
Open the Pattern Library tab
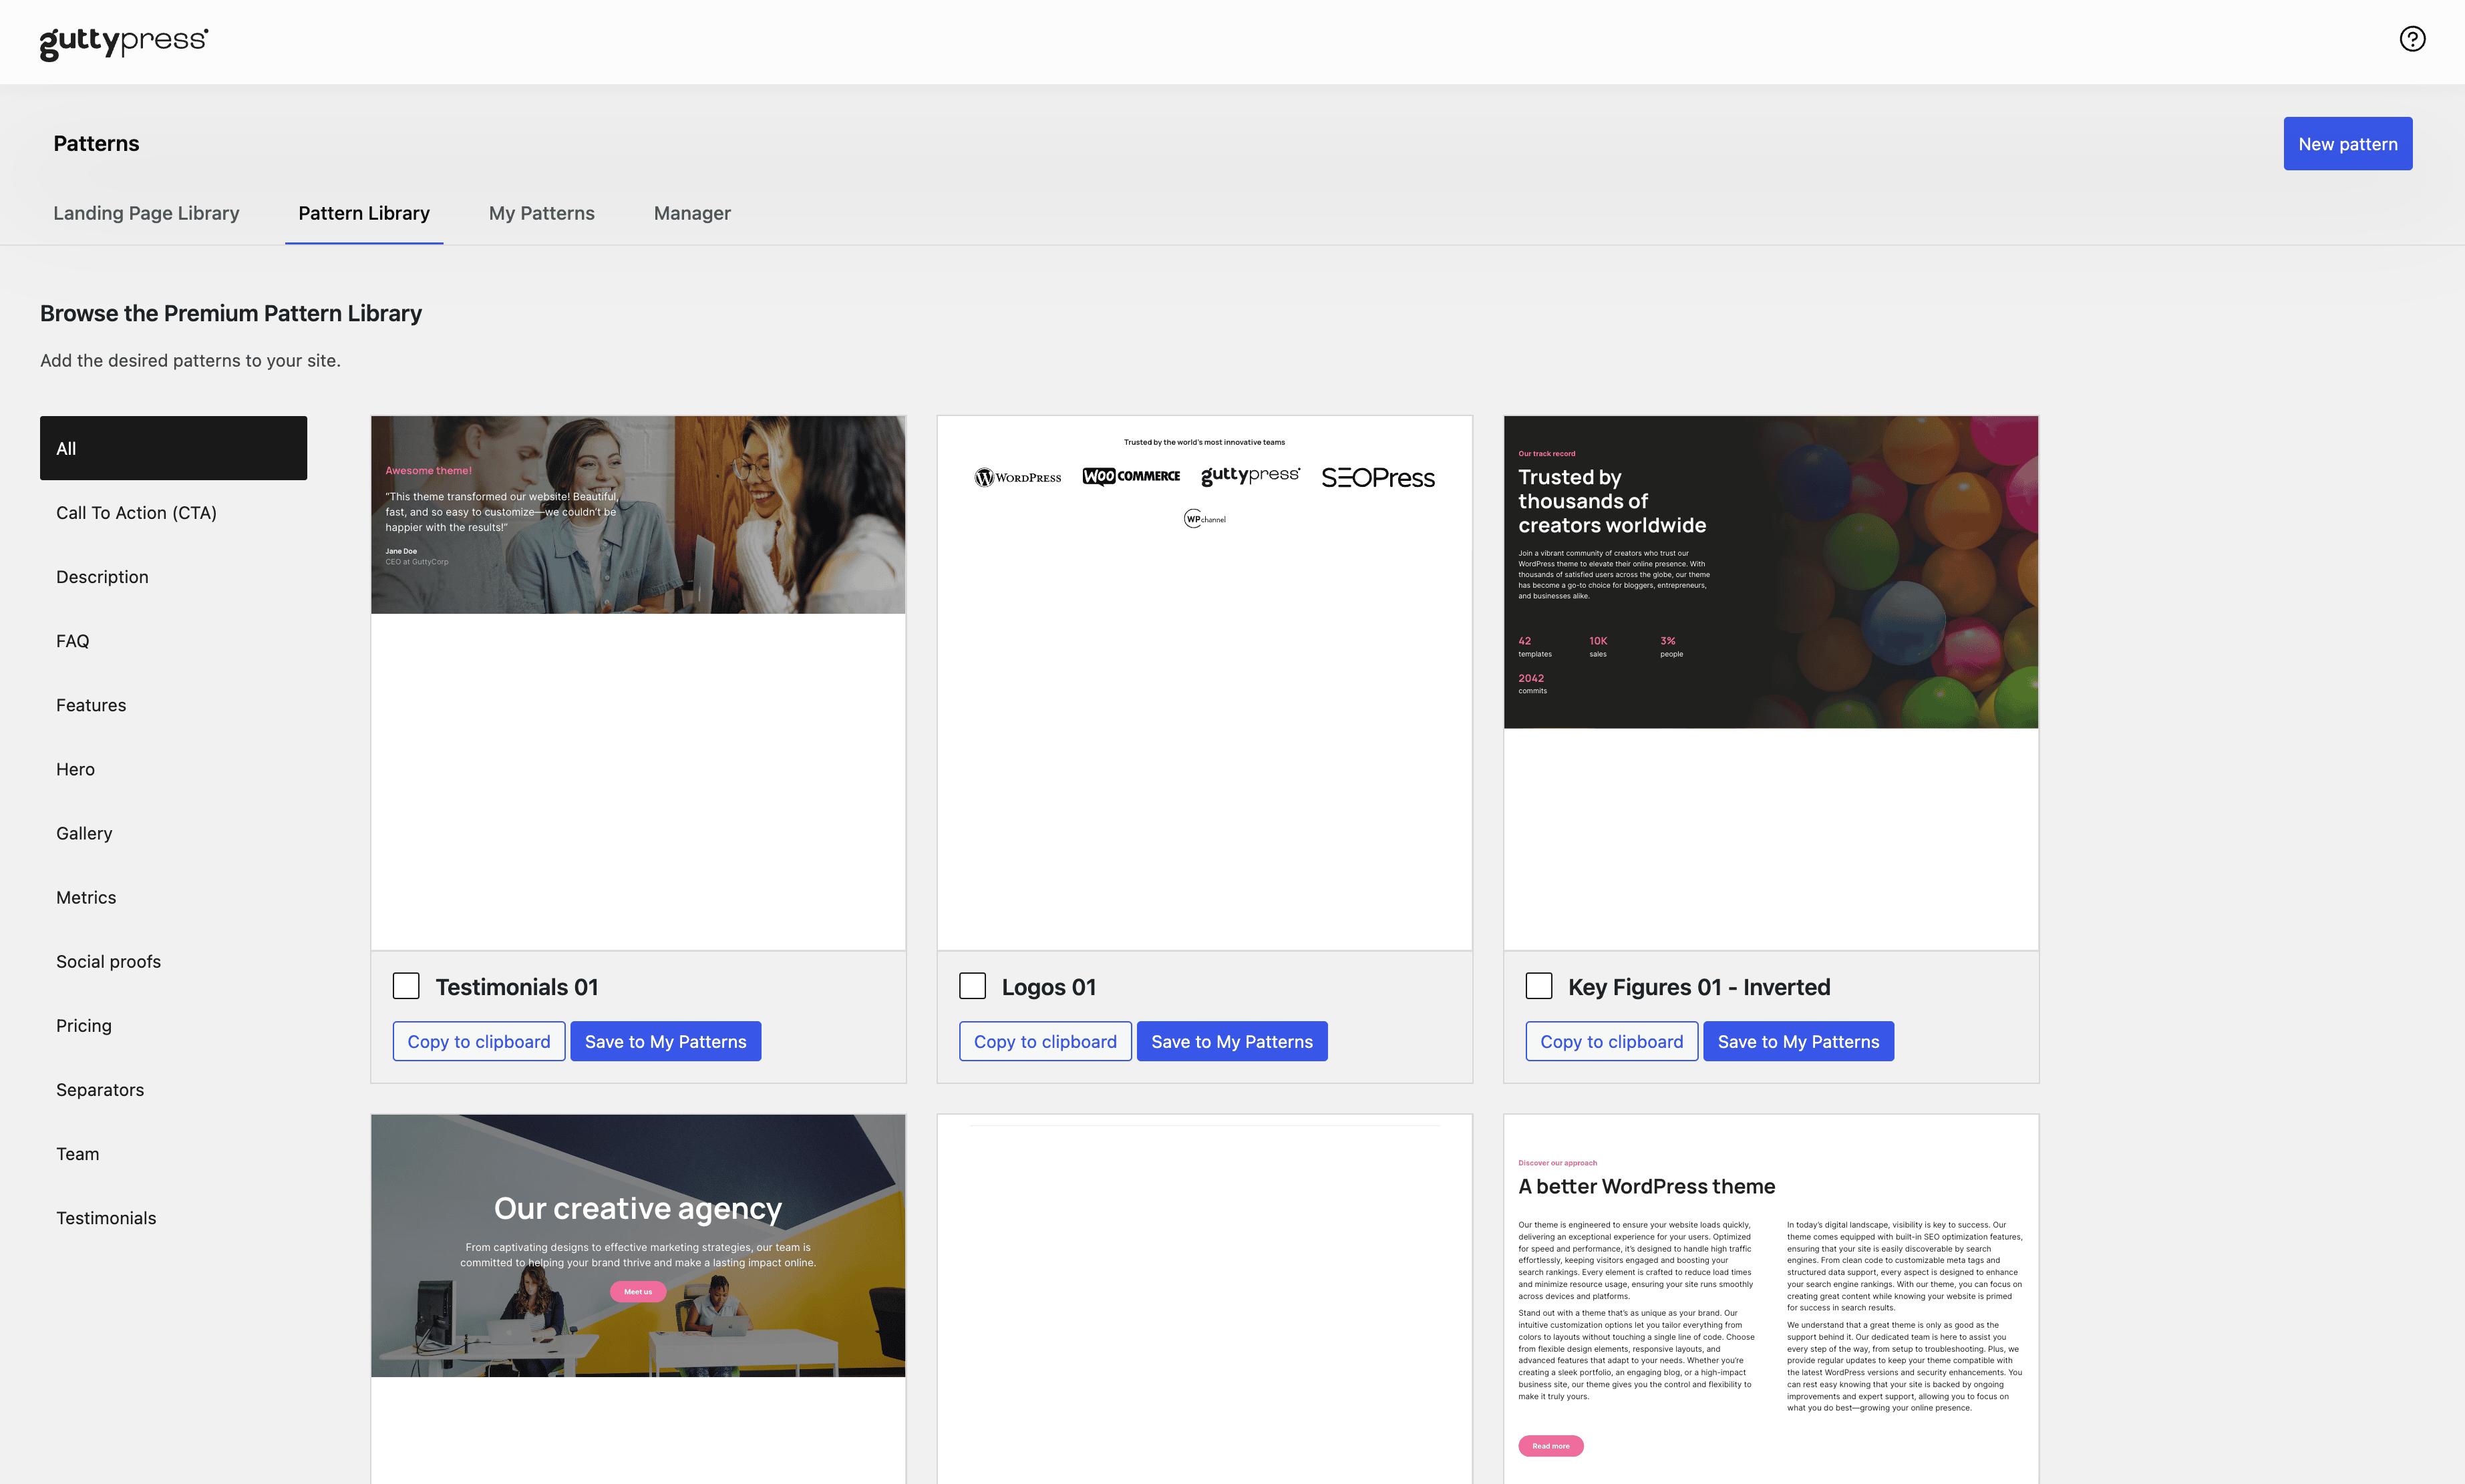(364, 213)
